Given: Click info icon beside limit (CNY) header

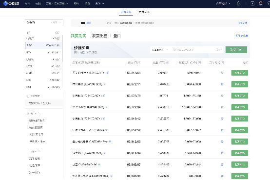Looking at the screenshot, I should click(x=199, y=62).
